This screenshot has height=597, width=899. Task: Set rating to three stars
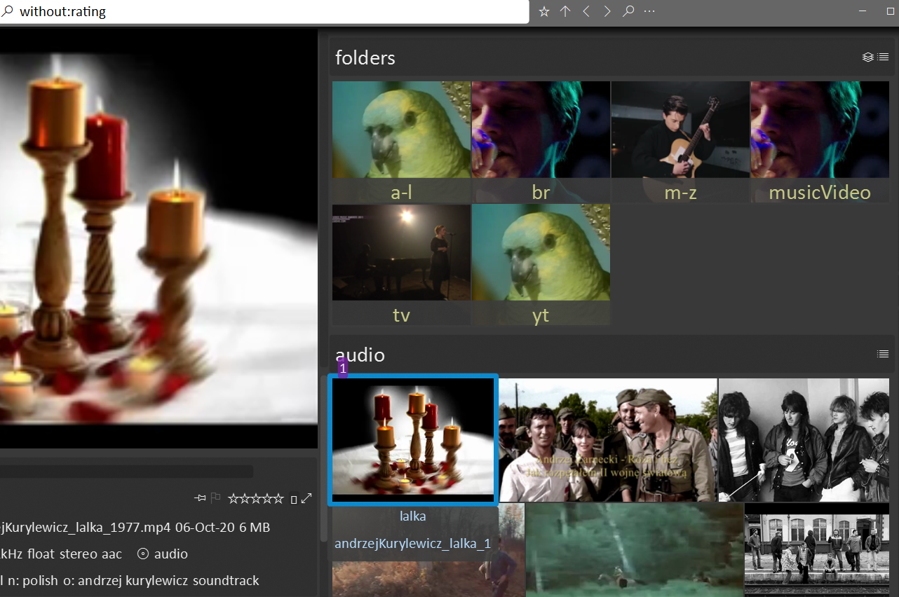tap(256, 499)
